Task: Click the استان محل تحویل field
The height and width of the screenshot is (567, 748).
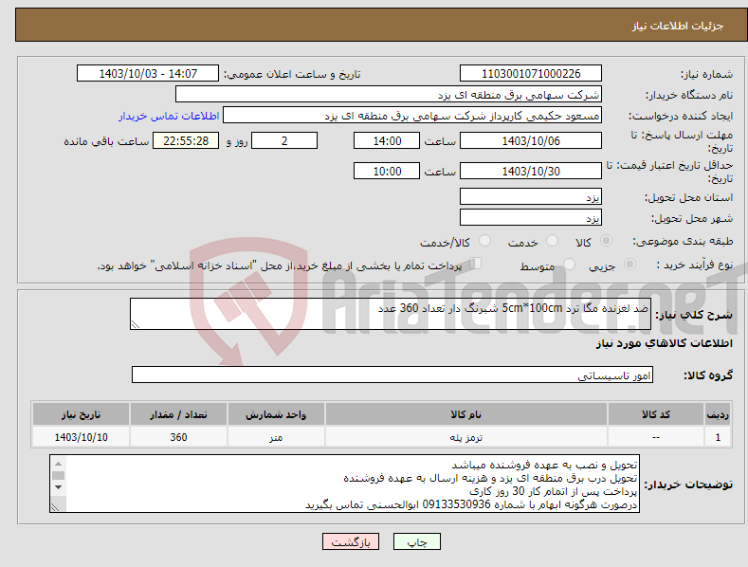Action: pos(531,196)
